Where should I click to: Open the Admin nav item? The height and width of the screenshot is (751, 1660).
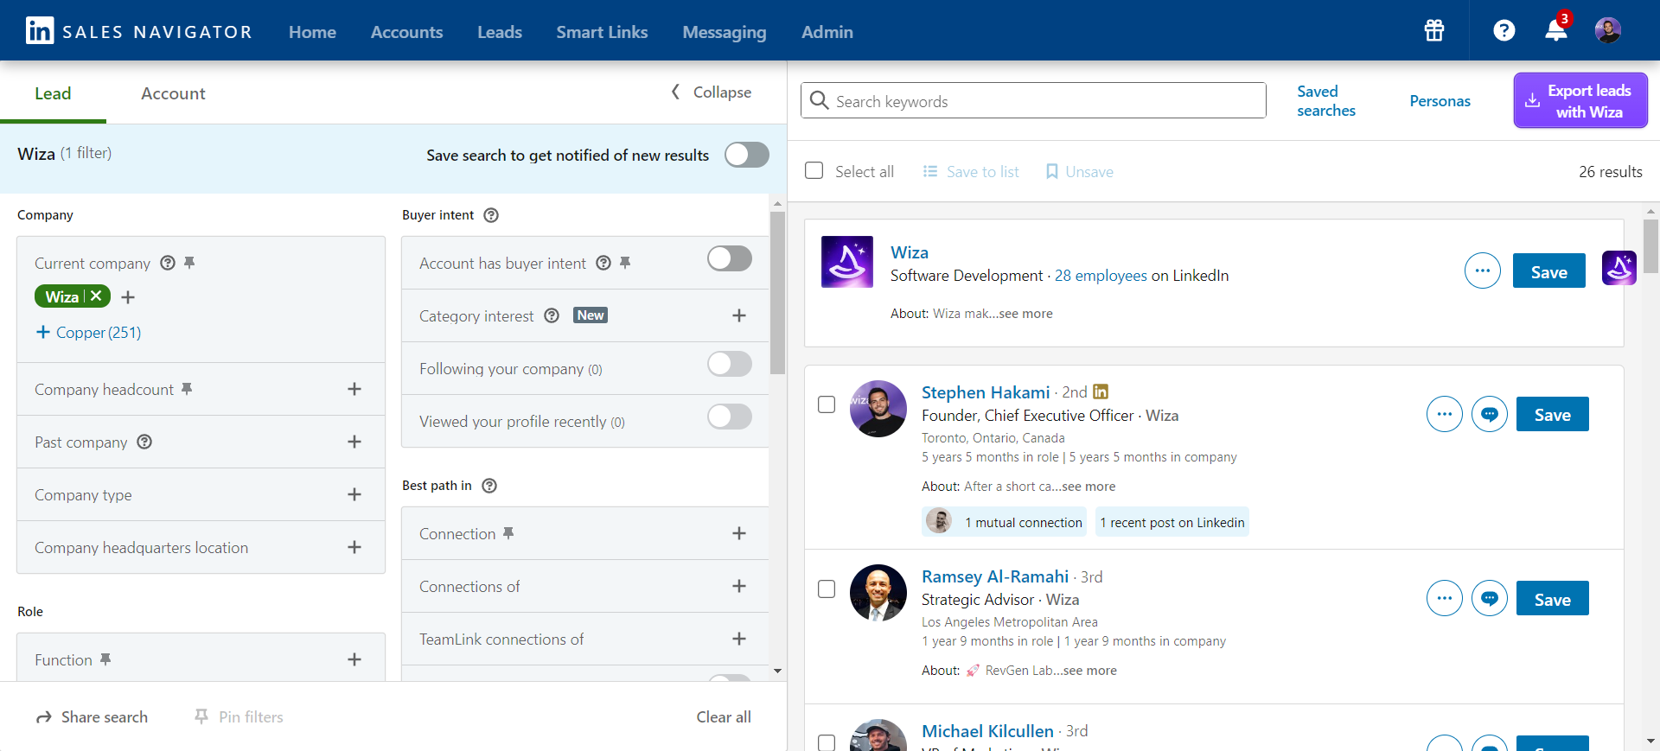tap(827, 32)
